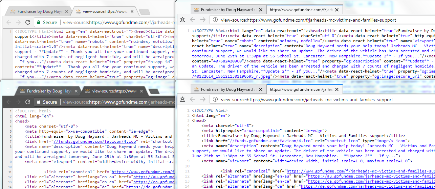The height and width of the screenshot is (189, 435).
Task: Open new tab in the dark Chrome window
Action: pyautogui.click(x=154, y=91)
